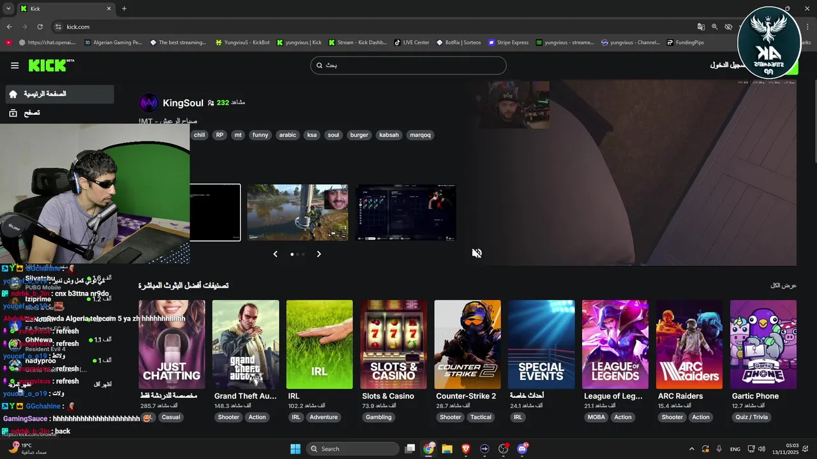Show hidden system tray icons
The image size is (817, 459).
point(692,449)
